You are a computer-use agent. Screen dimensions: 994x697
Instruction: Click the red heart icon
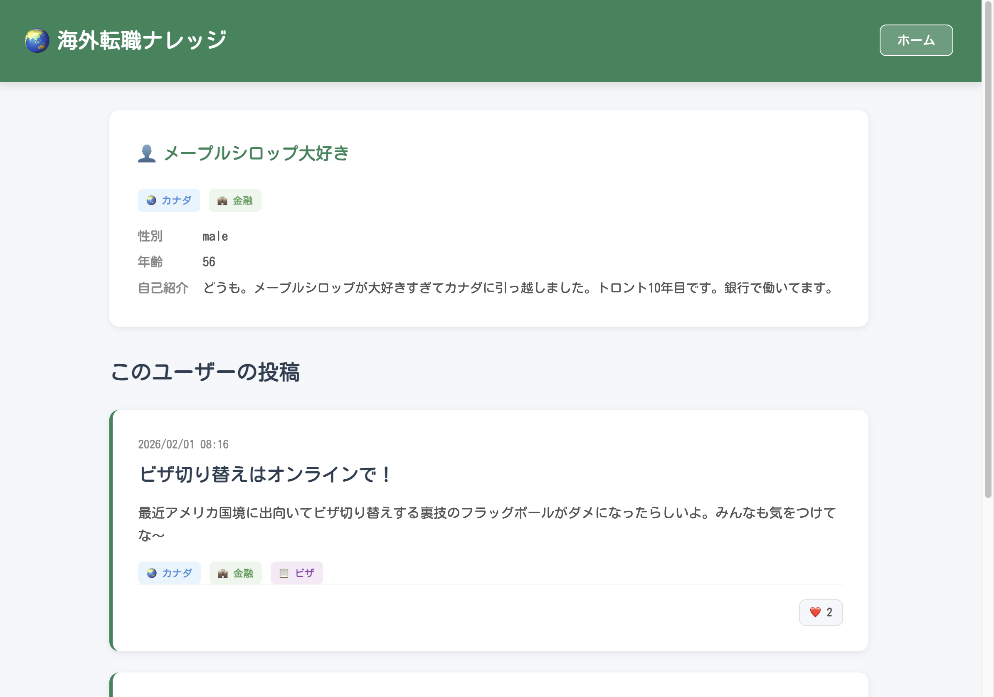tap(815, 612)
